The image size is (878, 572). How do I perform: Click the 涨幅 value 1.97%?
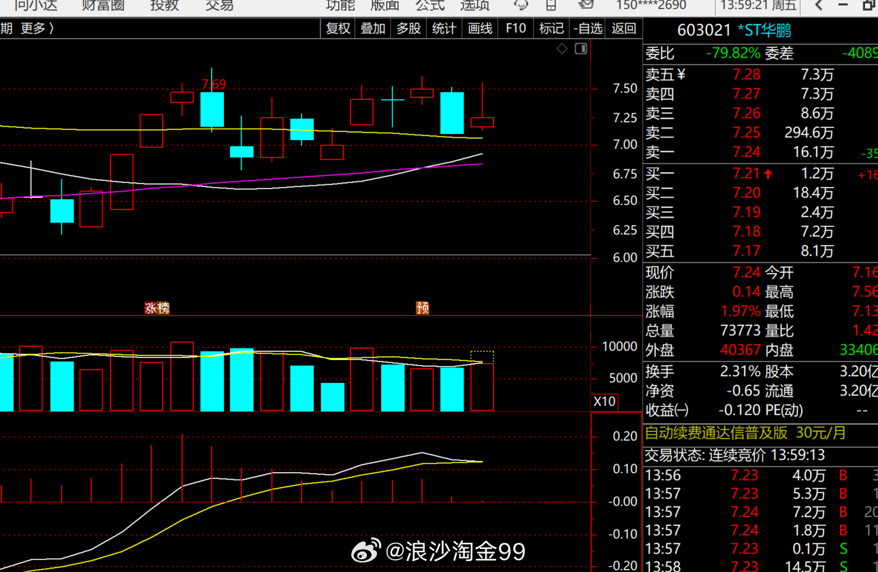click(741, 312)
